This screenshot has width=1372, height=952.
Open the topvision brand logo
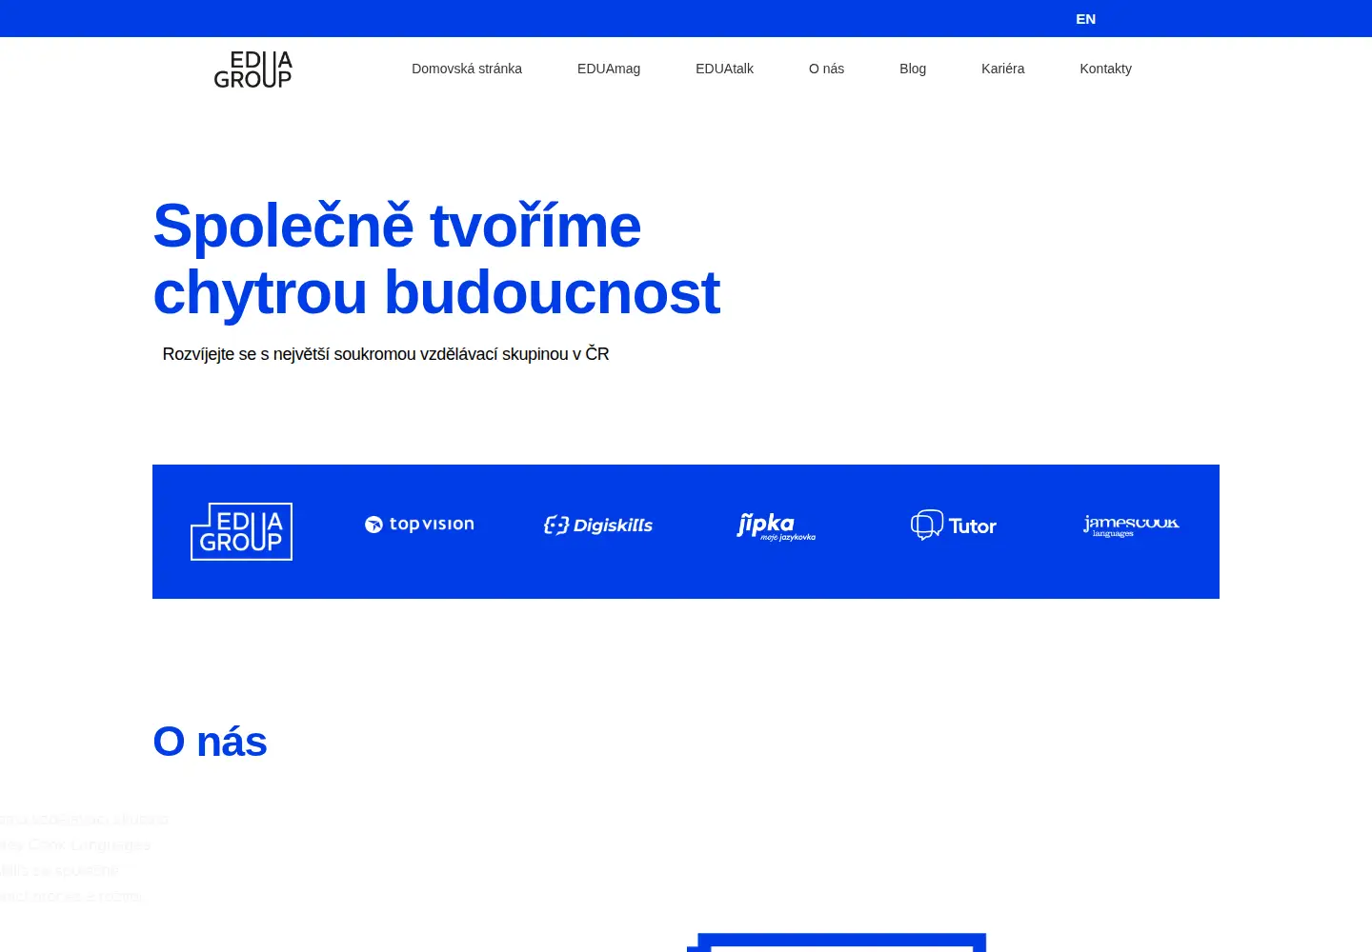click(419, 525)
